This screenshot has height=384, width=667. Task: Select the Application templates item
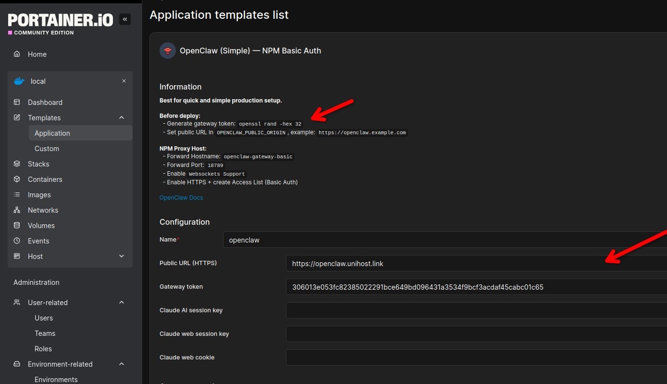80,133
